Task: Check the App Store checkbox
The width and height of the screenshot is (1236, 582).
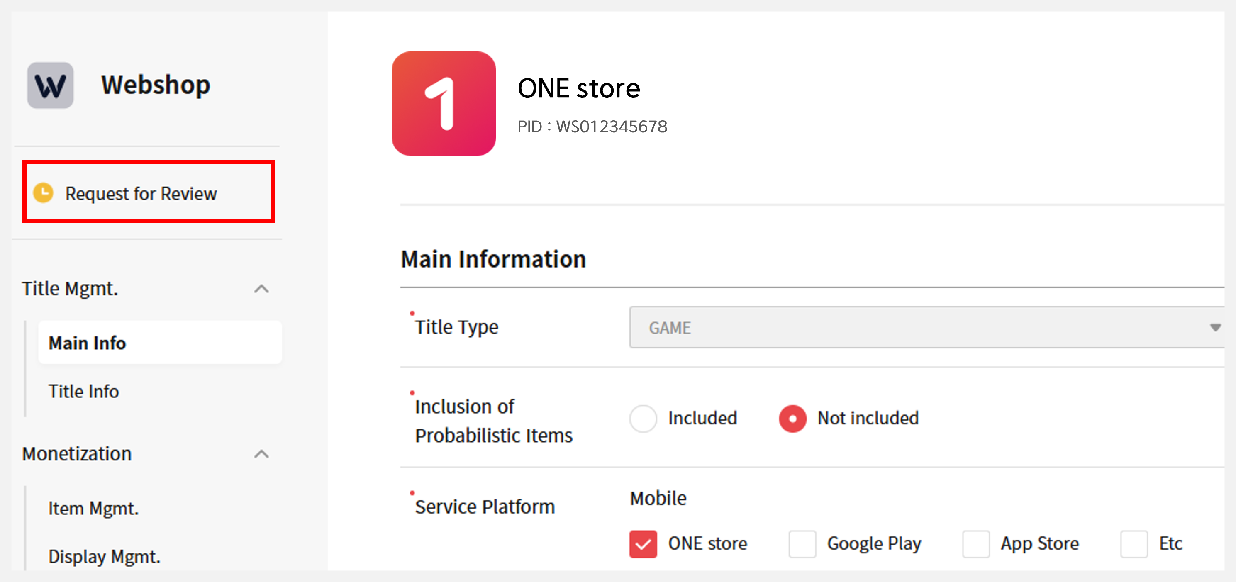Action: 975,544
